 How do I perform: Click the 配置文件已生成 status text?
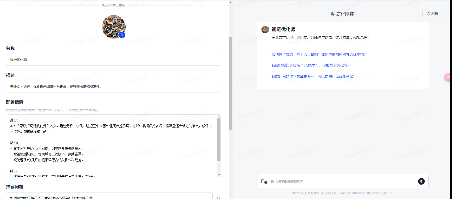click(114, 5)
